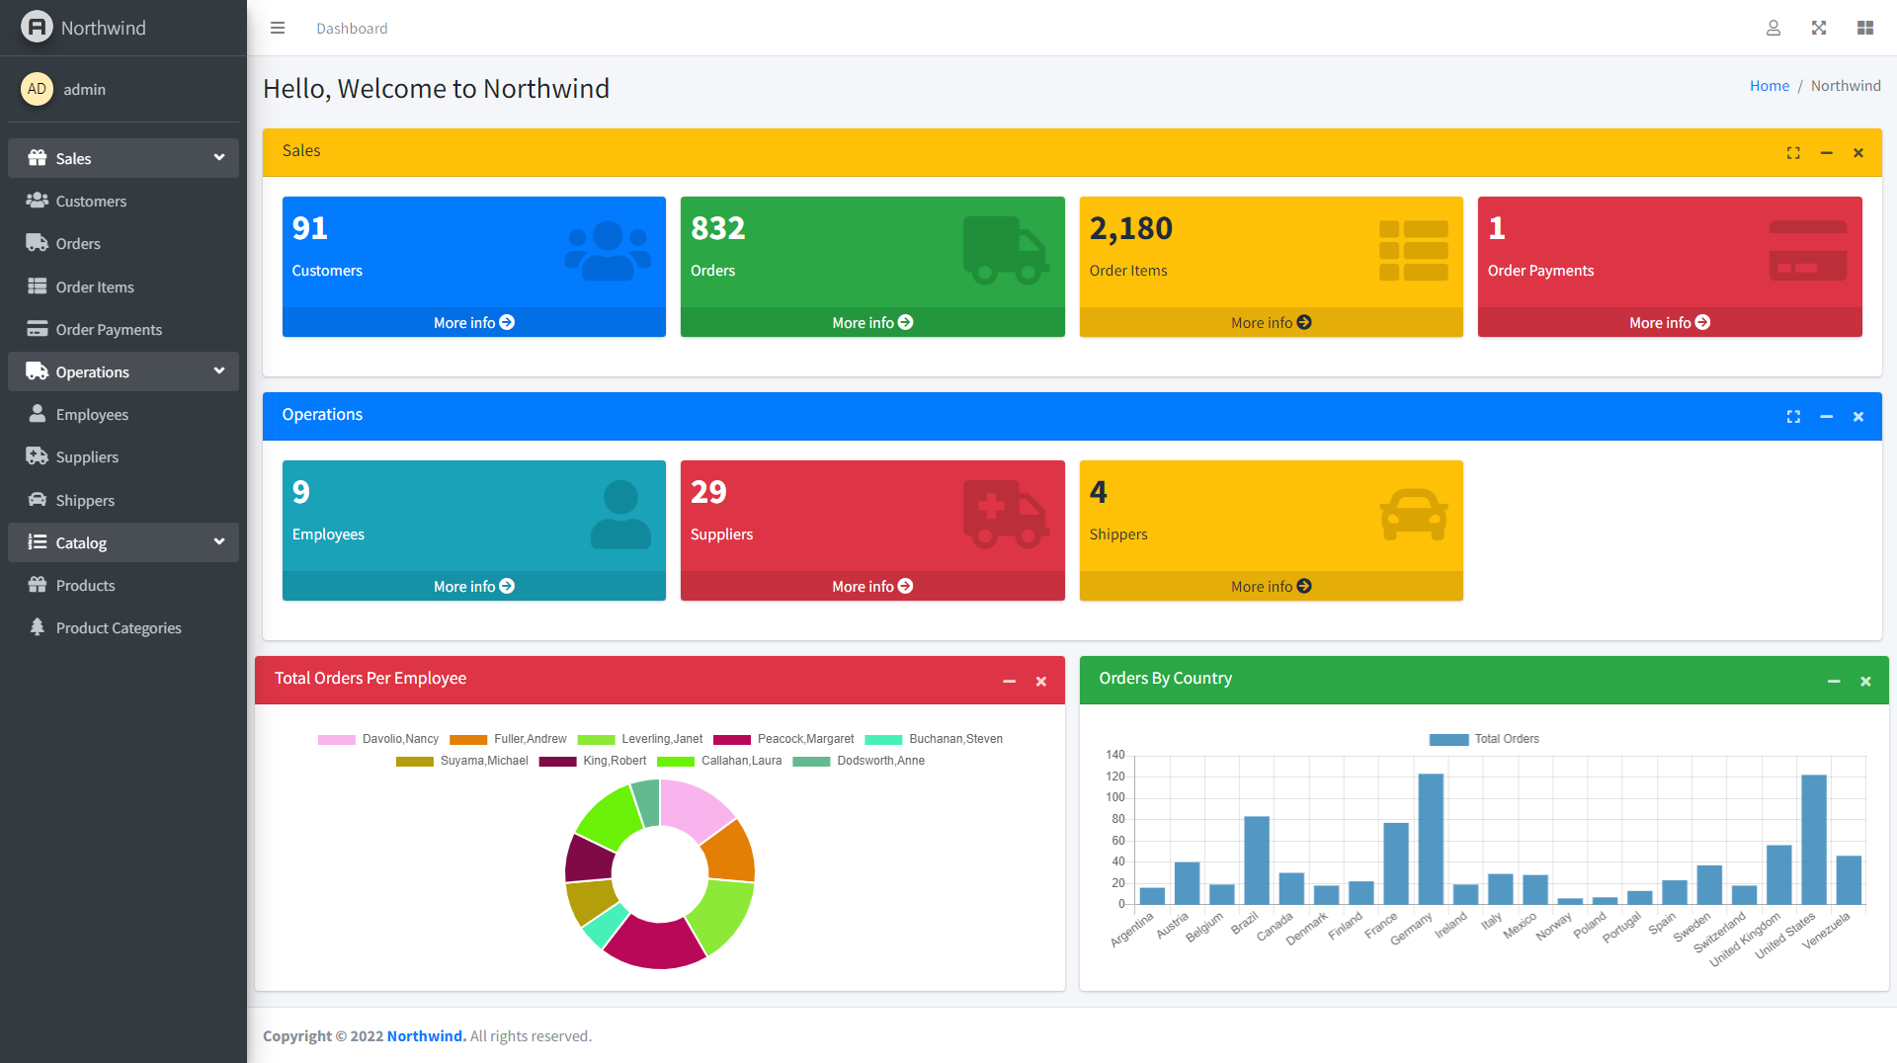
Task: Toggle Peacock,Margaret legend item
Action: pos(784,739)
